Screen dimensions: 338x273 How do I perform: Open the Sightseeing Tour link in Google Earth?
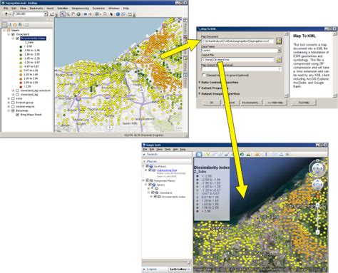[x=167, y=170]
